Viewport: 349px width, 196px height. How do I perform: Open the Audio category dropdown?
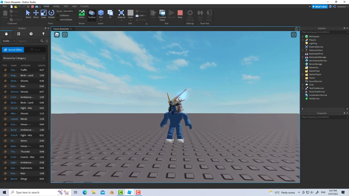point(9,41)
